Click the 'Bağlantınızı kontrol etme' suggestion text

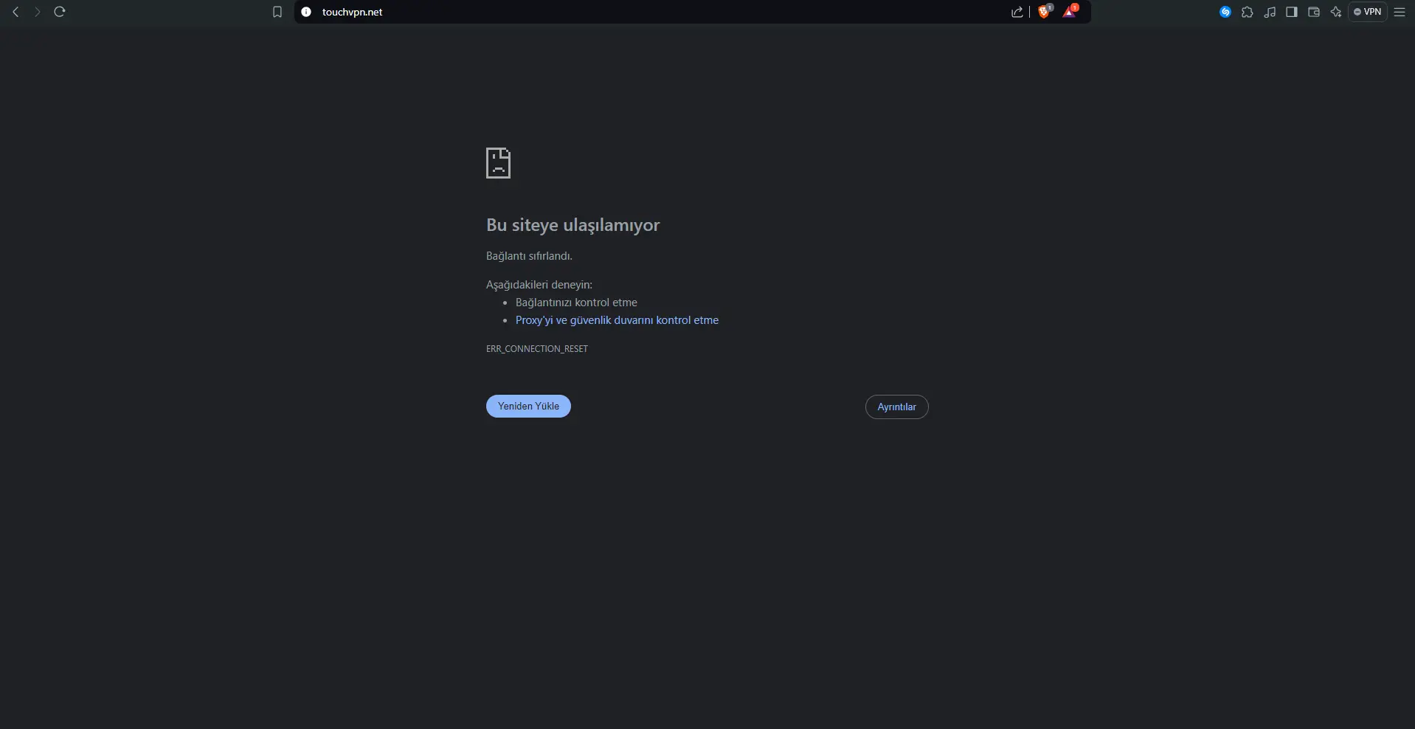576,303
